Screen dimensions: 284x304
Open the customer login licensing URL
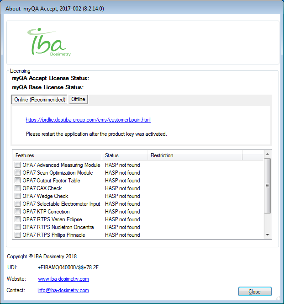(88, 120)
